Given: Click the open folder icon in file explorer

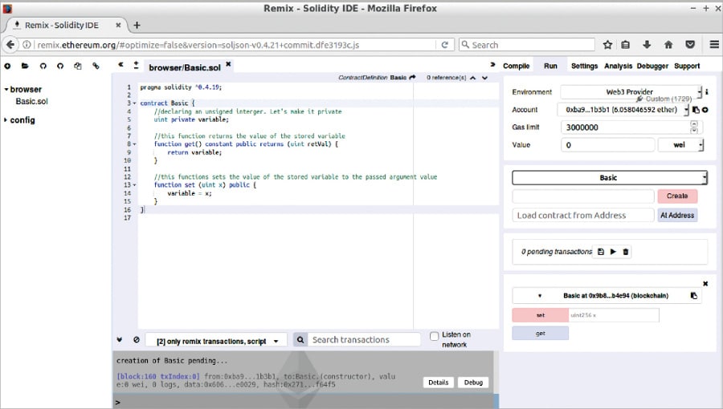Looking at the screenshot, I should coord(25,66).
